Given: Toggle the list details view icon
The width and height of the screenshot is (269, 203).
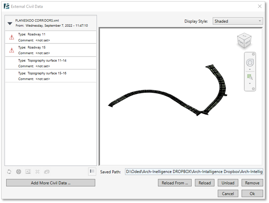Looking at the screenshot, I should click(x=92, y=171).
